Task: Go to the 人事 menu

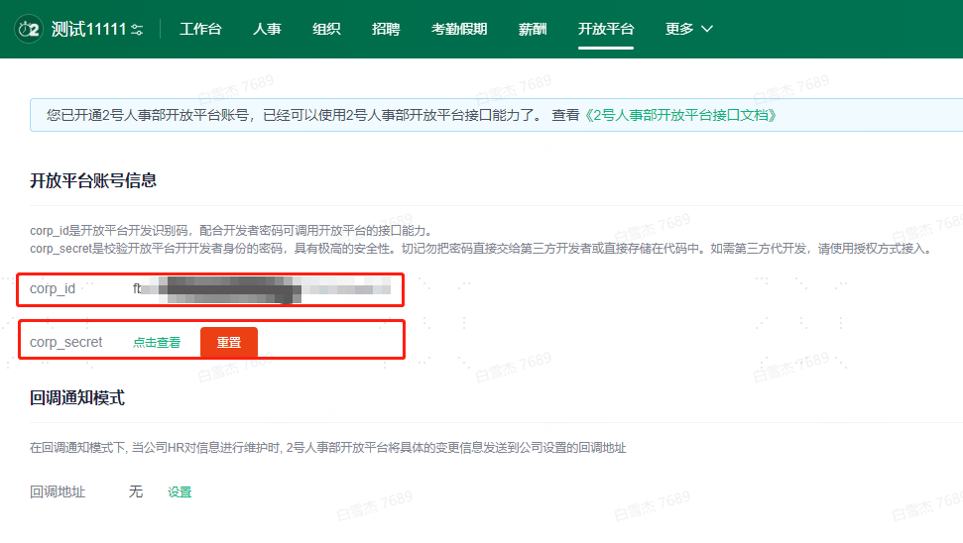Action: (267, 29)
